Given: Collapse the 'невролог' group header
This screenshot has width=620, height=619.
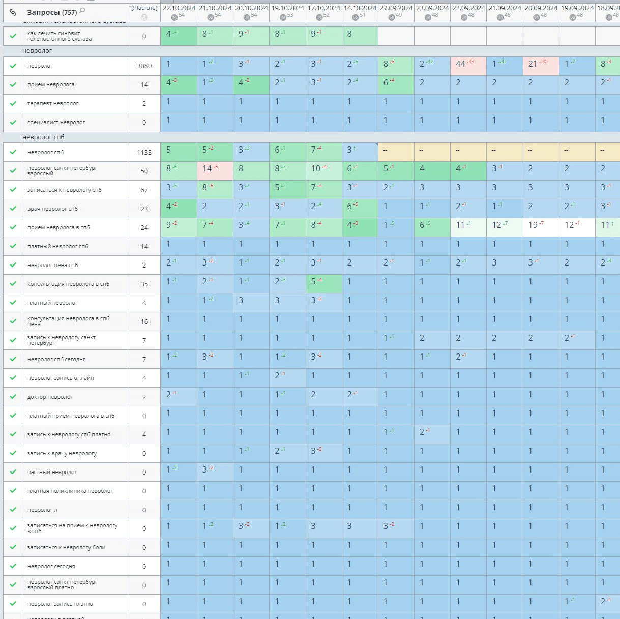Looking at the screenshot, I should pos(37,51).
